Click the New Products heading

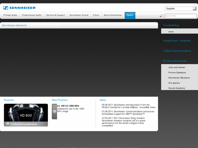(60, 100)
